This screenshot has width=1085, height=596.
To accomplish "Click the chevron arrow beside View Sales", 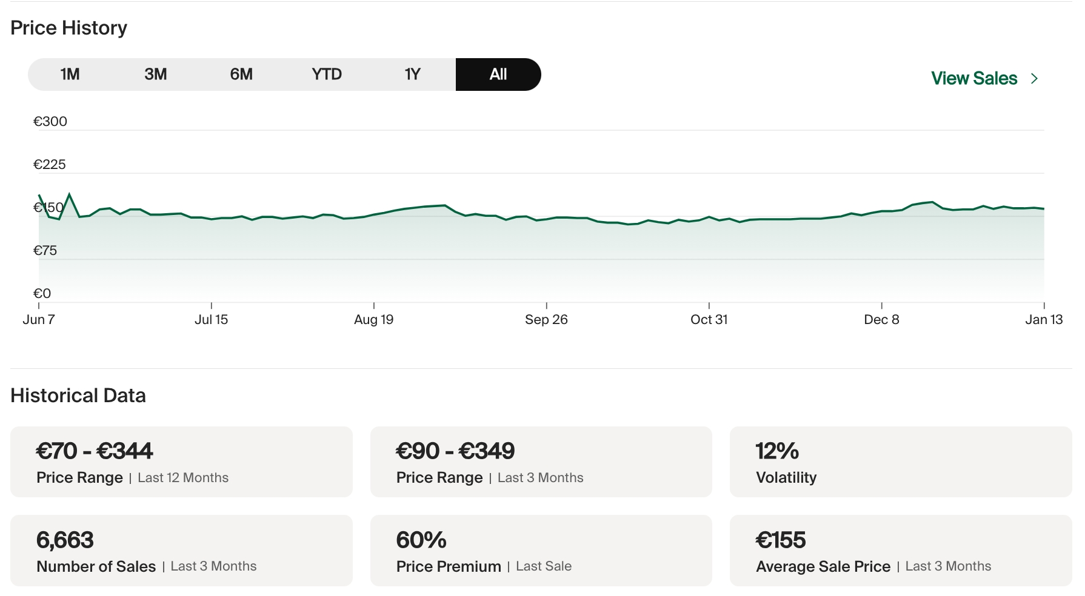I will point(1035,79).
